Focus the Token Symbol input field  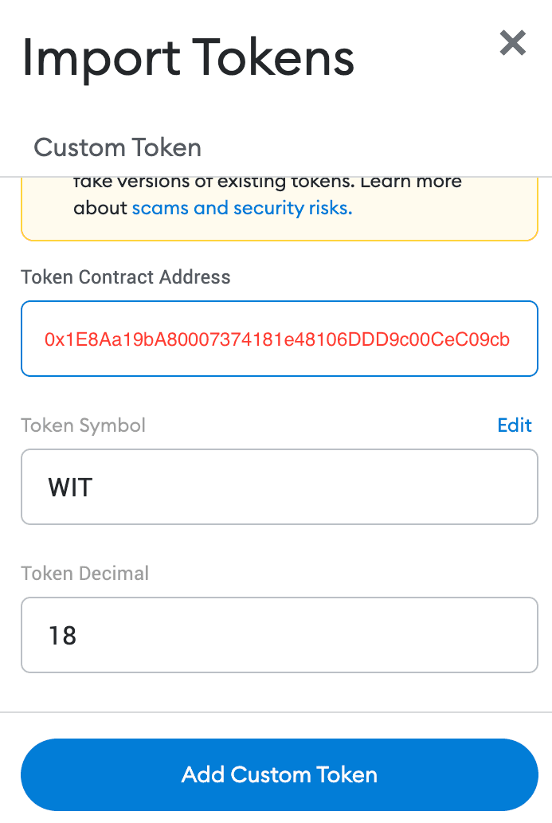click(280, 487)
